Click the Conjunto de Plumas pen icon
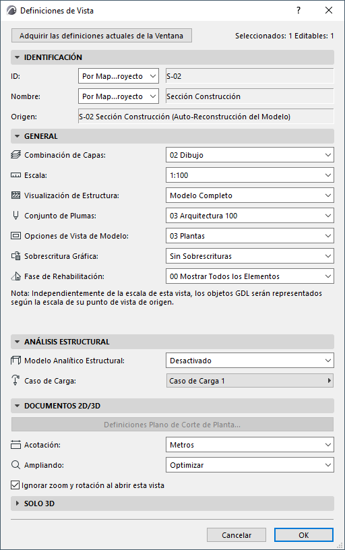Image resolution: width=345 pixels, height=550 pixels. pyautogui.click(x=15, y=216)
